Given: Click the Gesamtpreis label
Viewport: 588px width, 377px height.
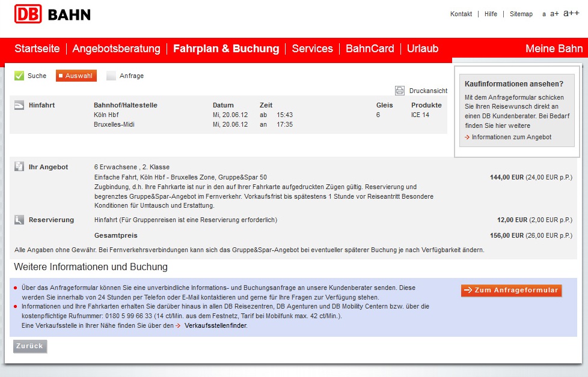Looking at the screenshot, I should tap(116, 235).
